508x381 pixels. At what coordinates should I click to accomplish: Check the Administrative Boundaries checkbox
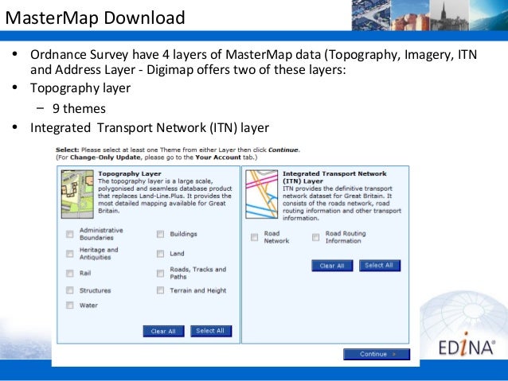coord(69,234)
